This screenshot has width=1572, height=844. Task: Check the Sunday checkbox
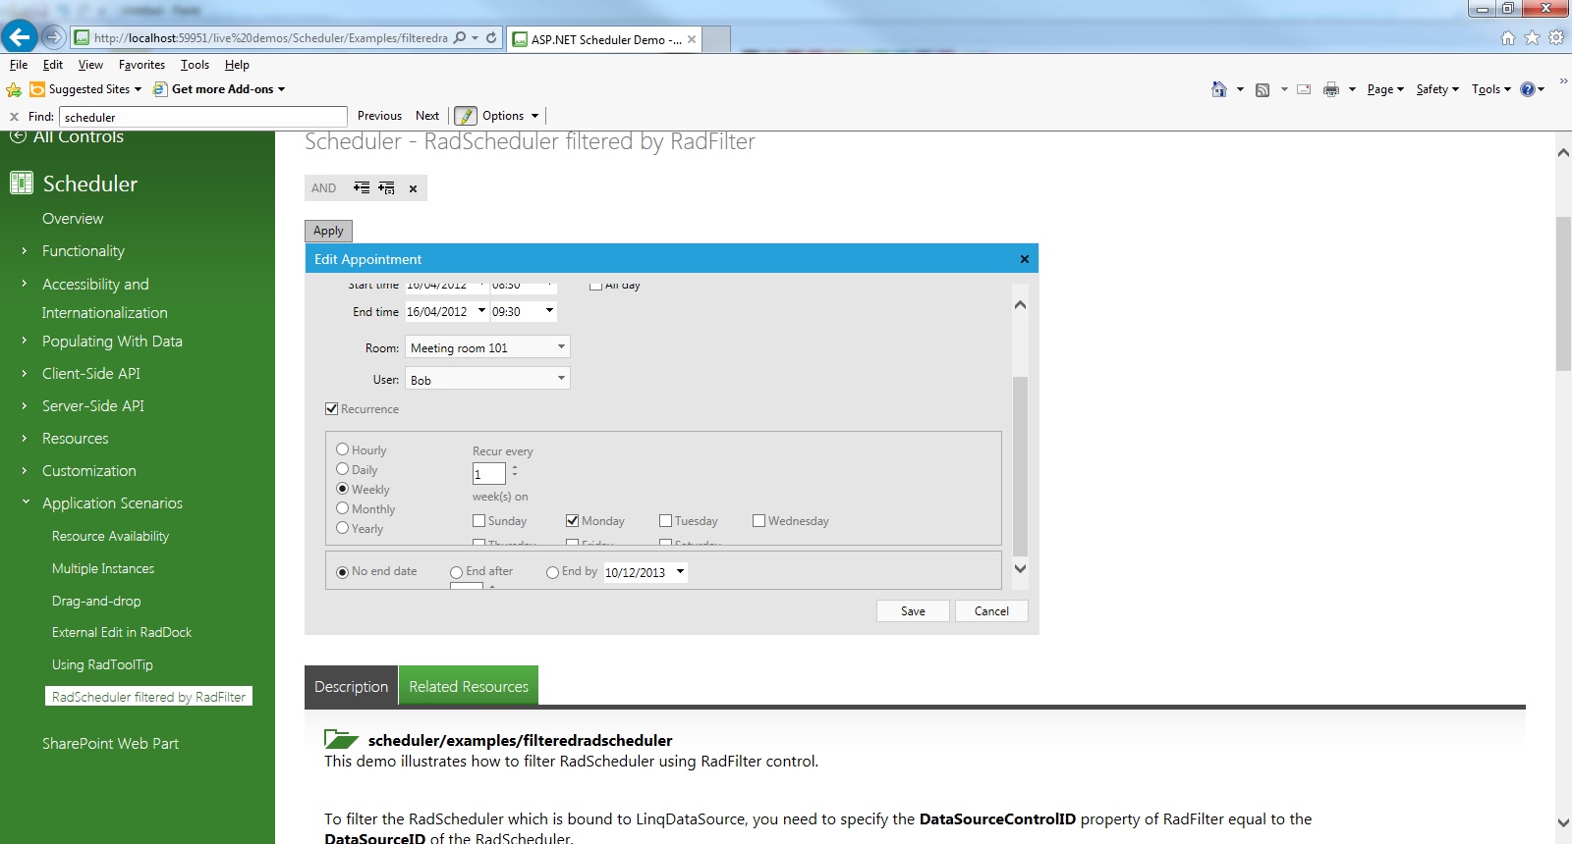click(x=479, y=521)
